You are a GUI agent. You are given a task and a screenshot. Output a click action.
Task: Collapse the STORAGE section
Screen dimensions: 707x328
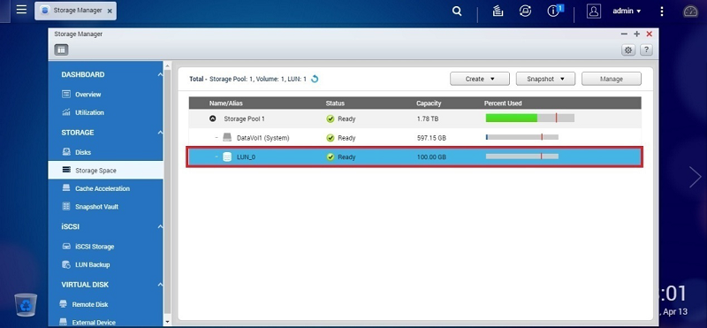[160, 133]
